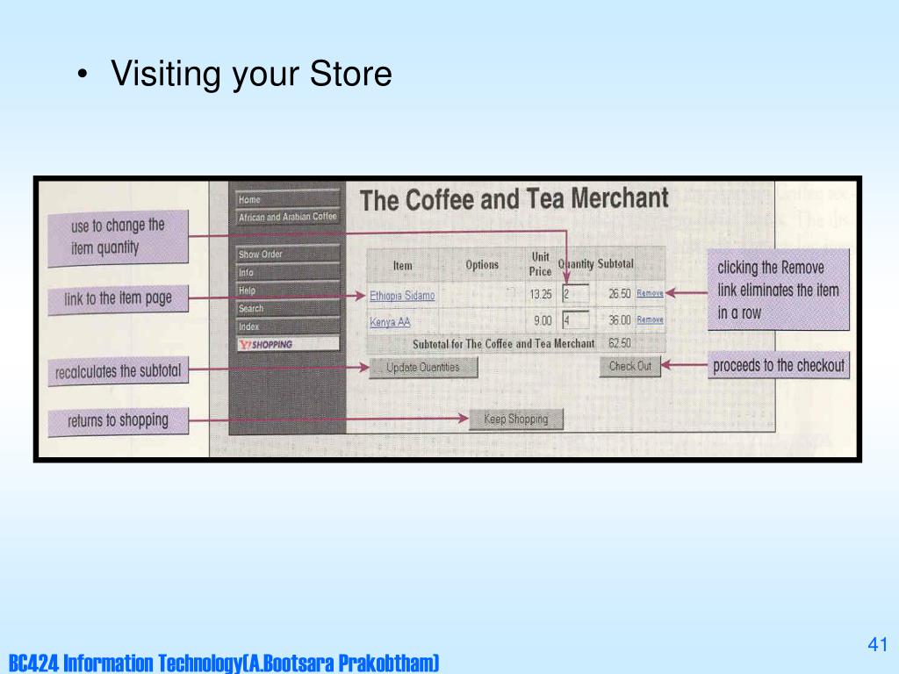This screenshot has height=674, width=899.
Task: Click quantity field for Kenya AA
Action: 576,319
